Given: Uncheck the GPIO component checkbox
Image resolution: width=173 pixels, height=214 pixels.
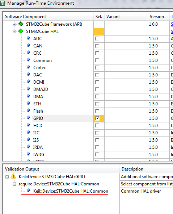Looking at the screenshot, I should coord(97,118).
